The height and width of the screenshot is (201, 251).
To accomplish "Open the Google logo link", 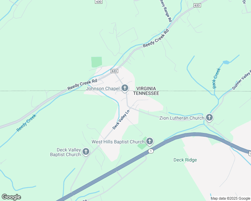I will [x=11, y=197].
